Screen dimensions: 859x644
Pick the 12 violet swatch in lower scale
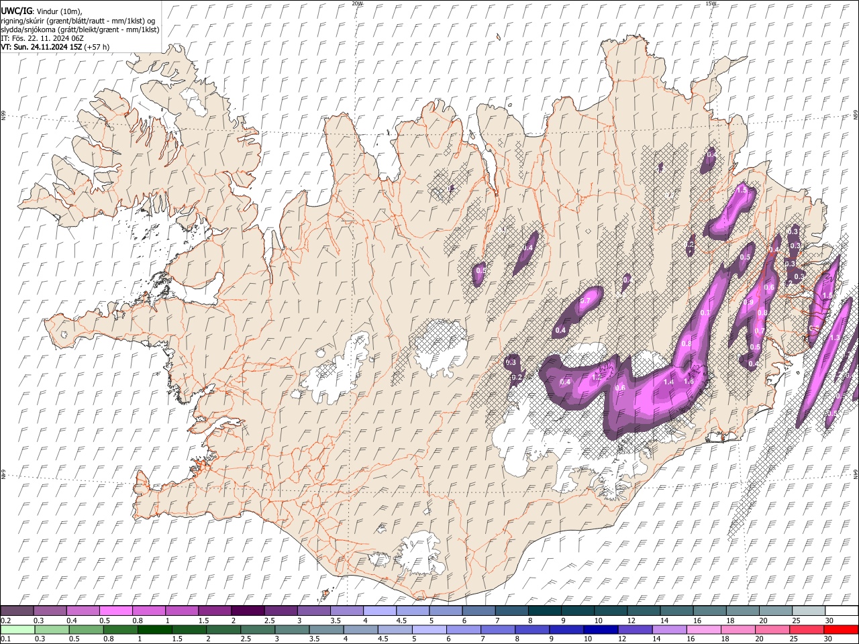click(634, 629)
